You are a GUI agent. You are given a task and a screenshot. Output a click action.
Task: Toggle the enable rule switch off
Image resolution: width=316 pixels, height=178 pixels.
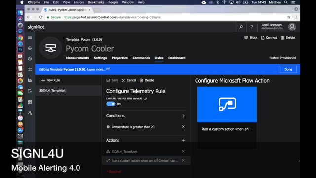click(x=111, y=104)
